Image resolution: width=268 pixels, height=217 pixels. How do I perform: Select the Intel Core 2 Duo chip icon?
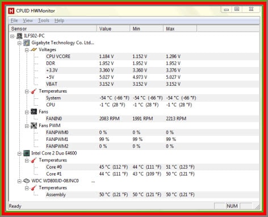tap(27, 153)
